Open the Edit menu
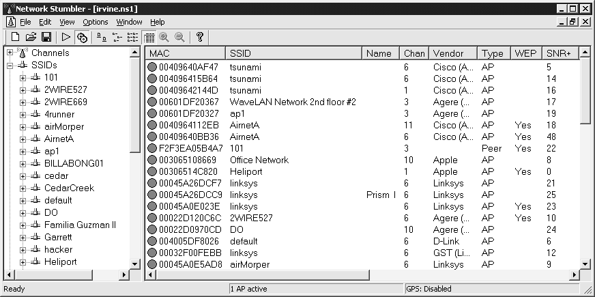595x297 pixels. pyautogui.click(x=45, y=22)
